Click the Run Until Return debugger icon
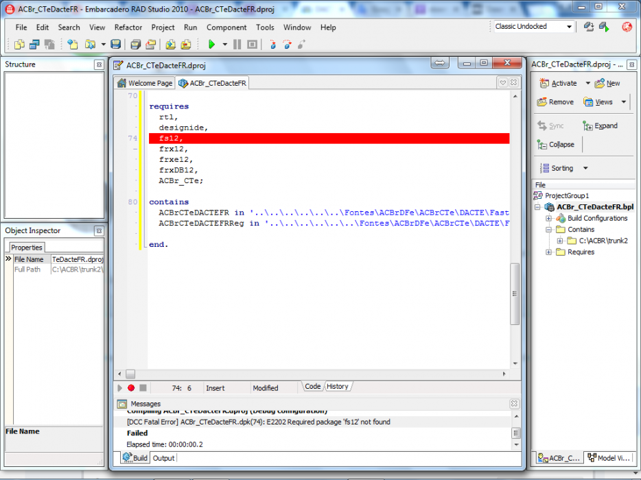 pos(302,44)
